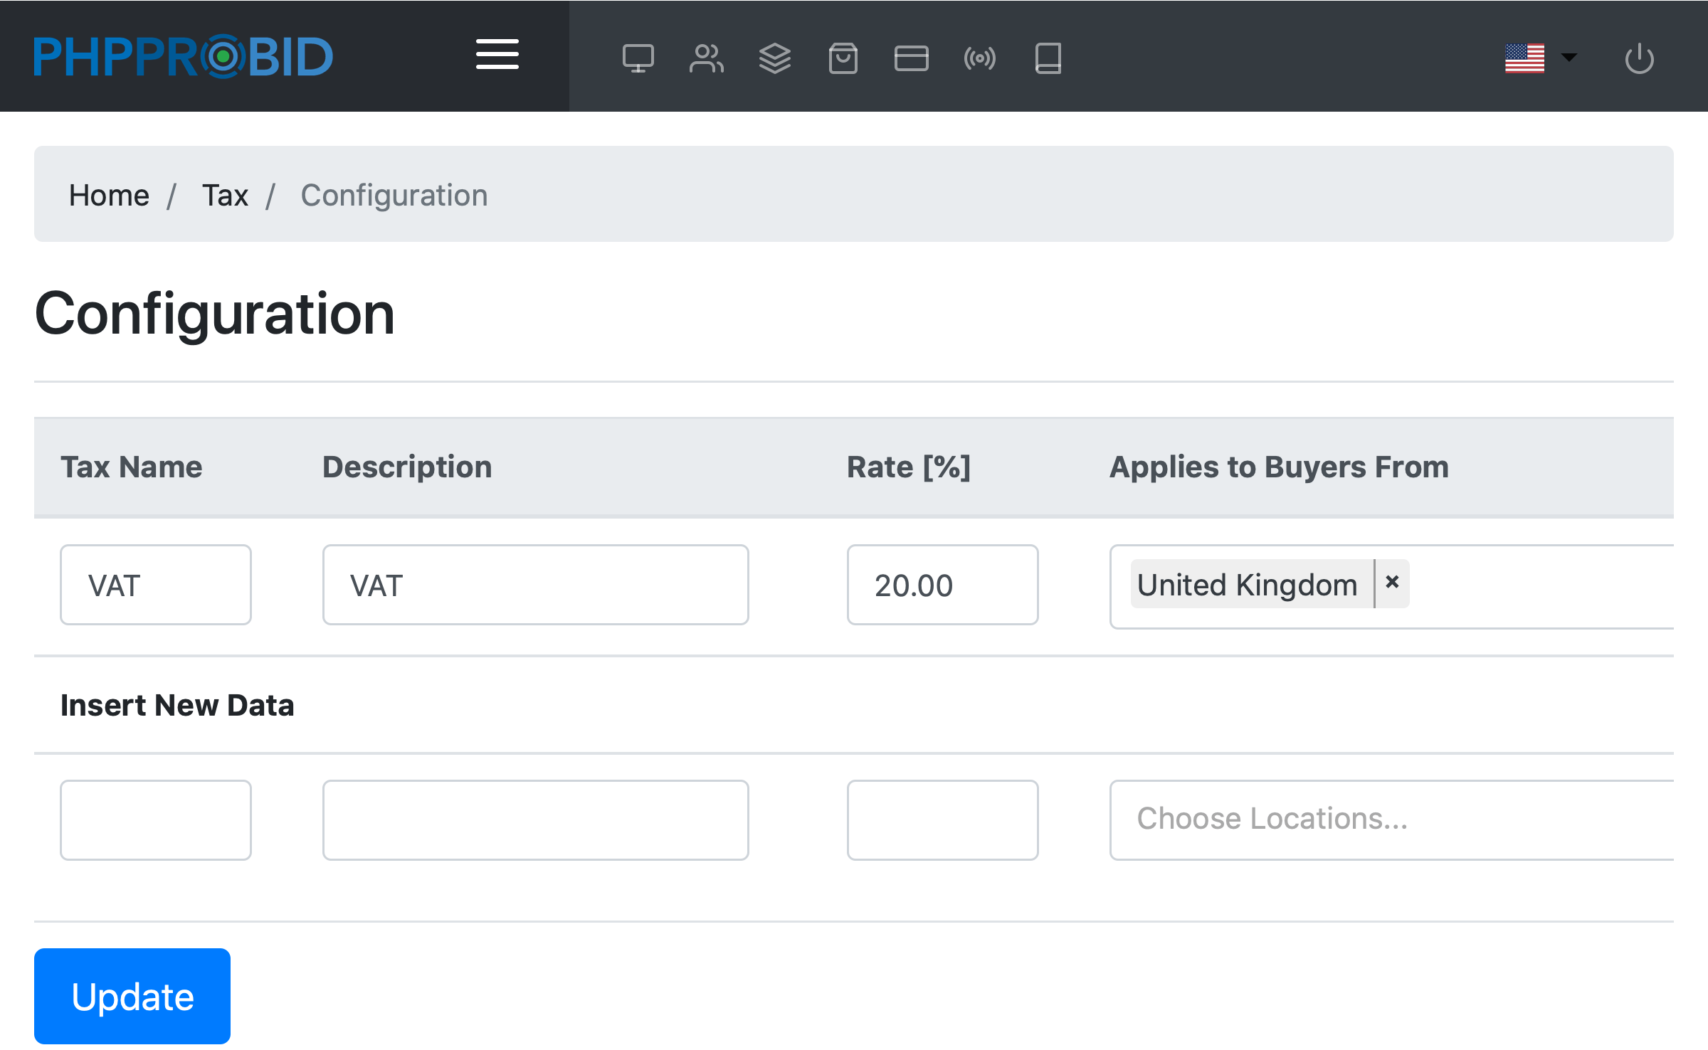Click the power logout icon

1639,58
